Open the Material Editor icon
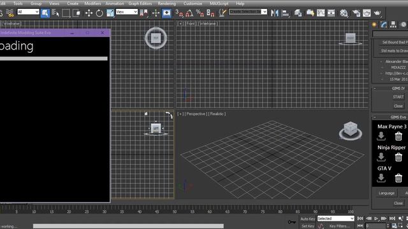 point(344,13)
